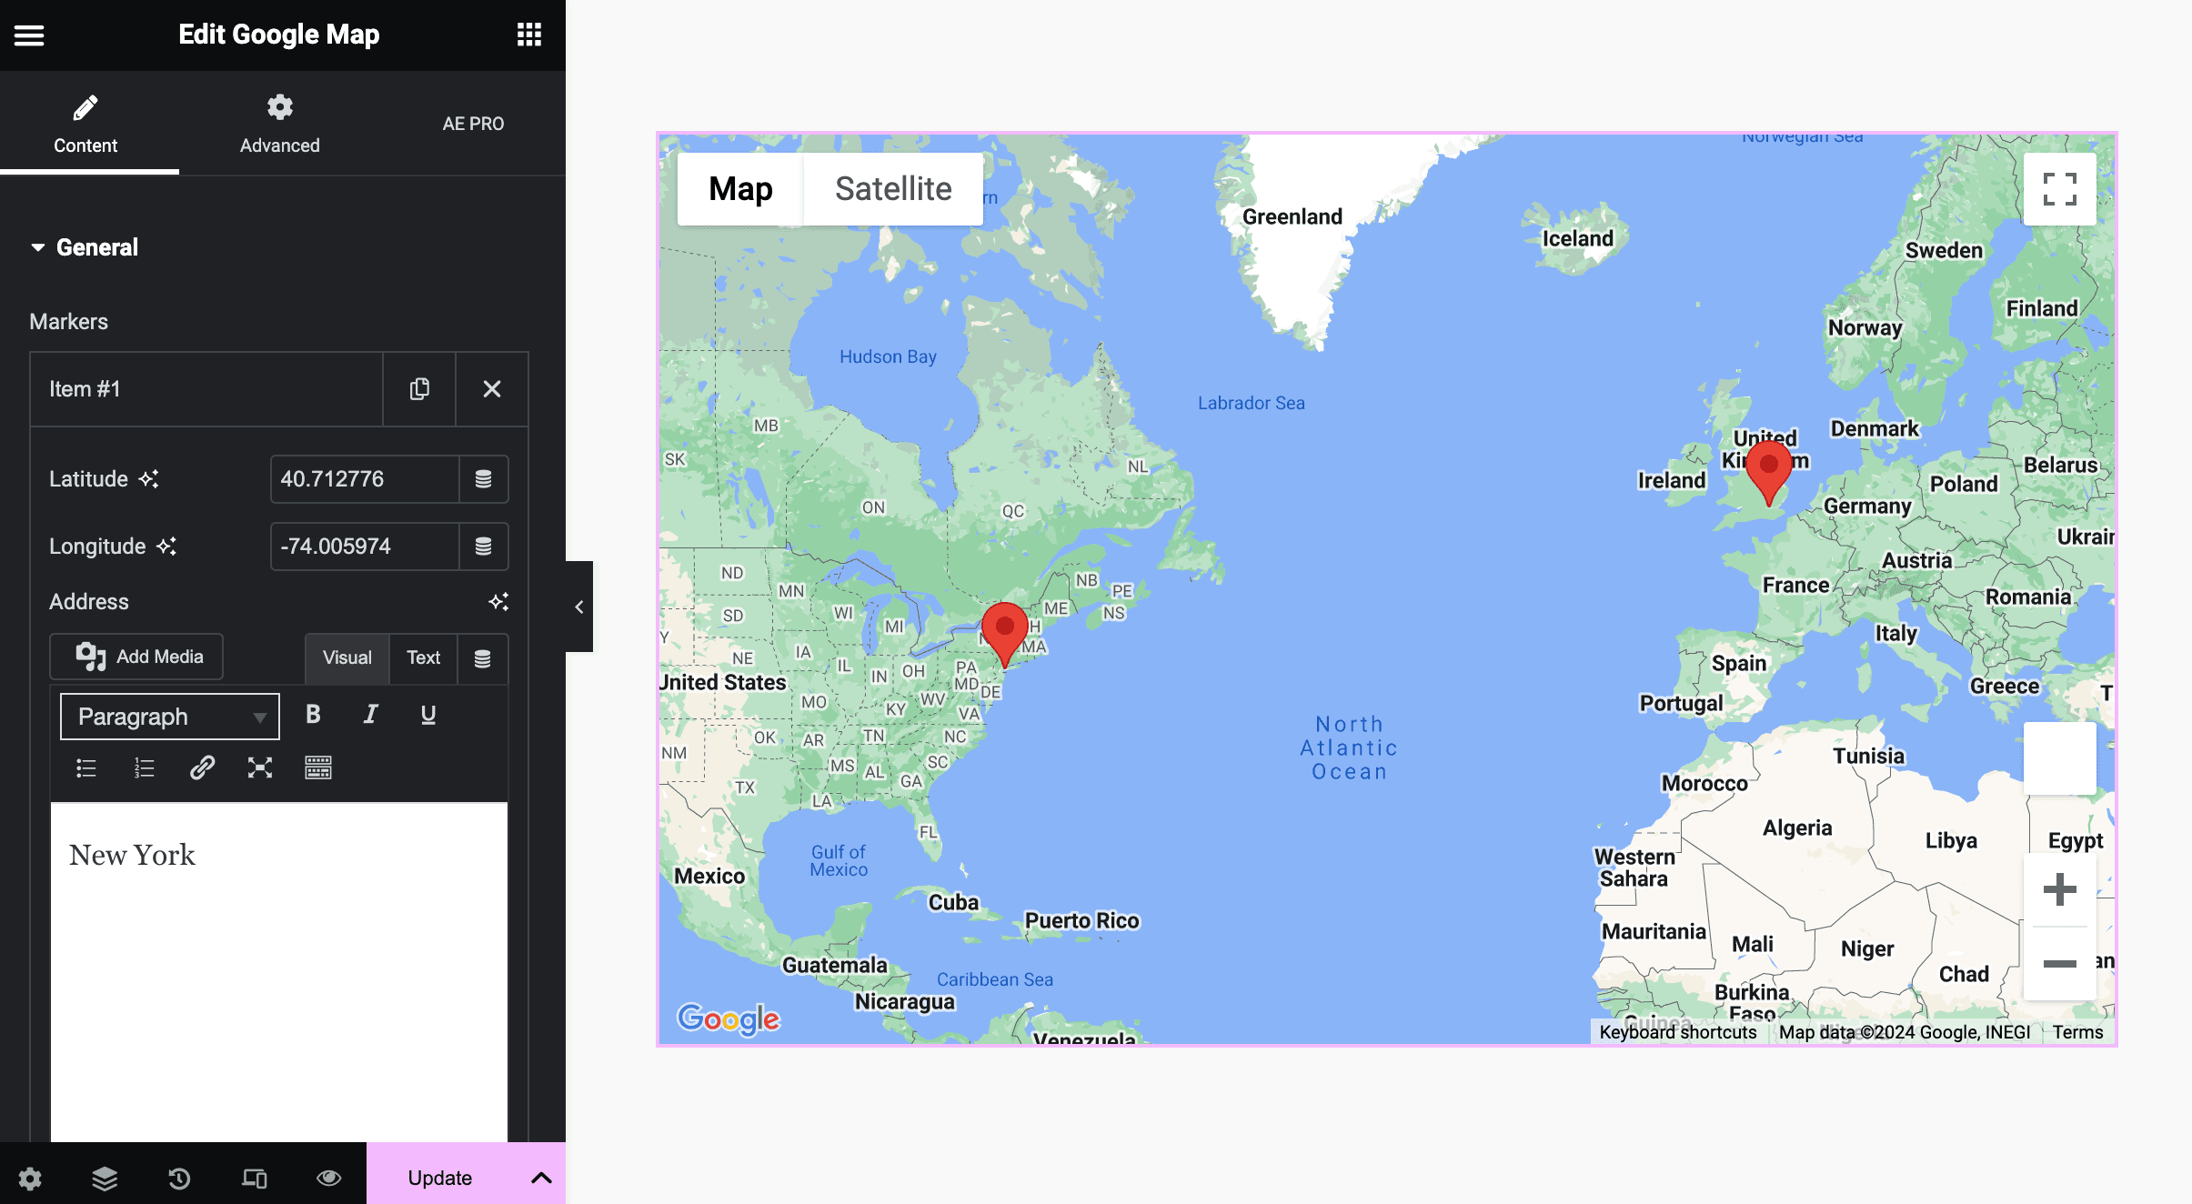Image resolution: width=2192 pixels, height=1204 pixels.
Task: Open dynamic tags for Address editor
Action: (x=483, y=658)
